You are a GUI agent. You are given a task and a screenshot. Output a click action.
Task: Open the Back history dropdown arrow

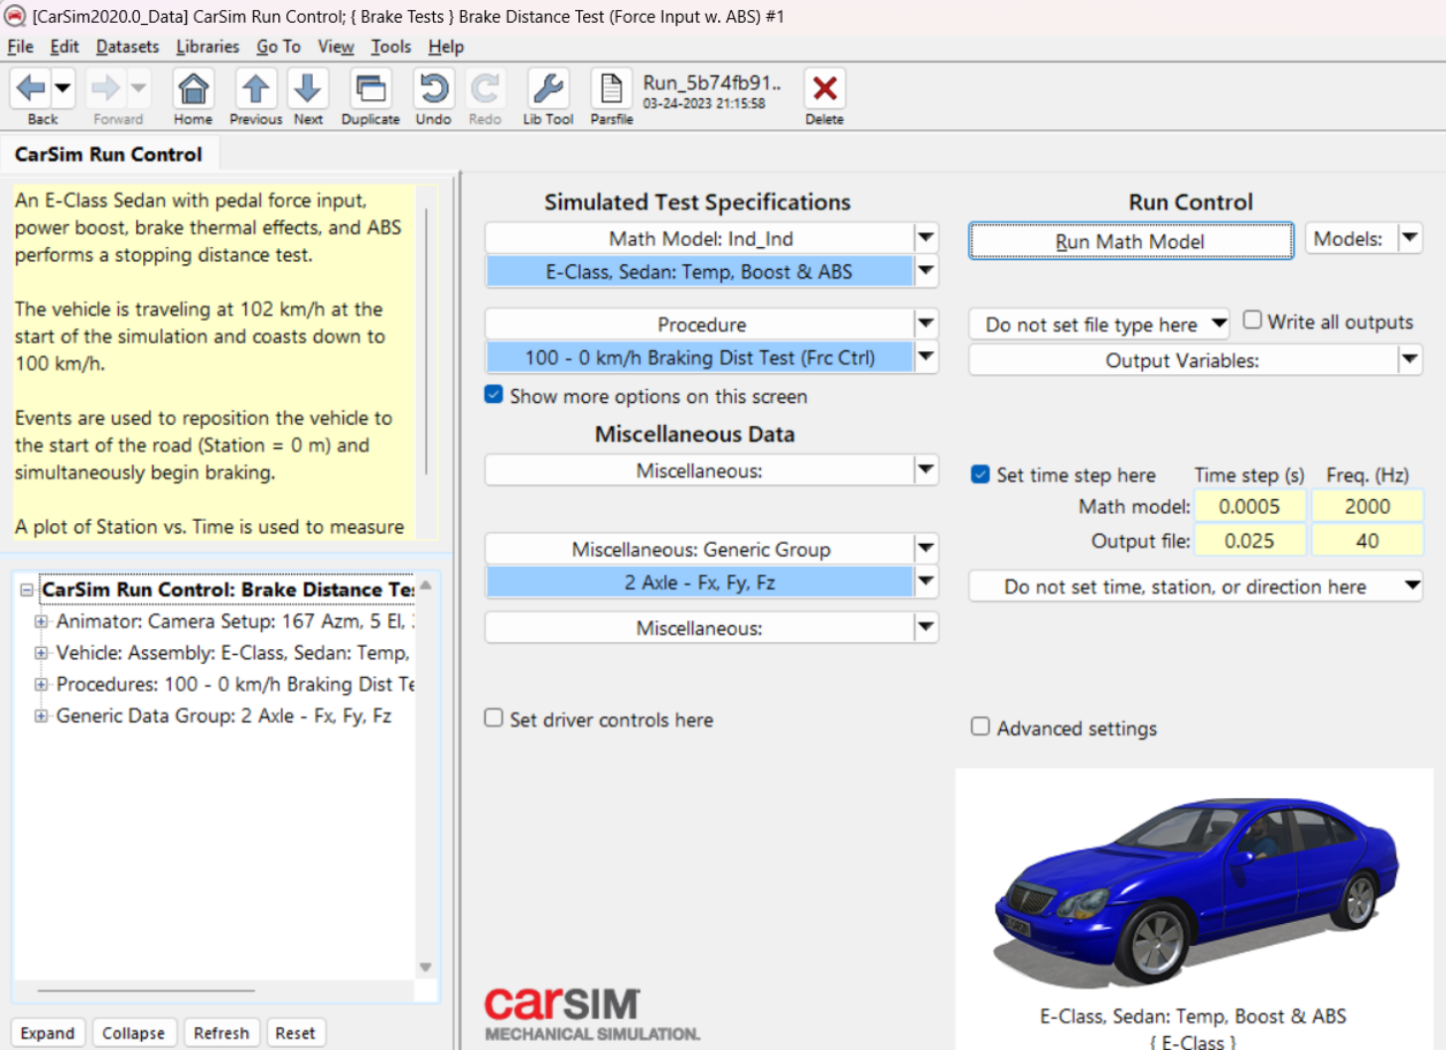(63, 89)
